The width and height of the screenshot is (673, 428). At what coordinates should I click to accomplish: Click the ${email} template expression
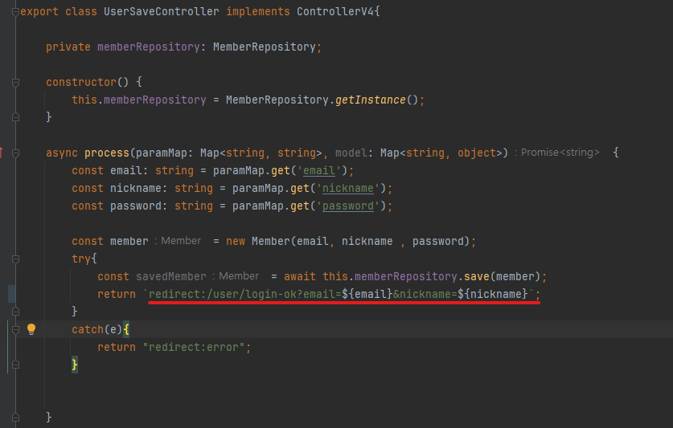pos(367,294)
